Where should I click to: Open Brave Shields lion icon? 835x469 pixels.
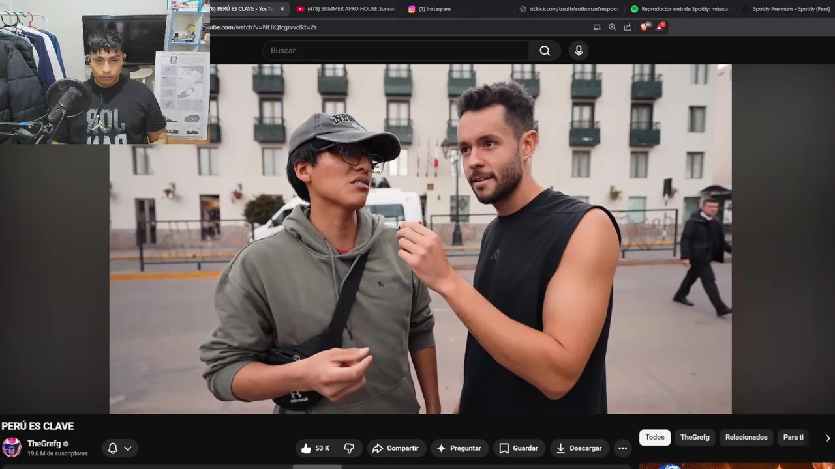645,27
